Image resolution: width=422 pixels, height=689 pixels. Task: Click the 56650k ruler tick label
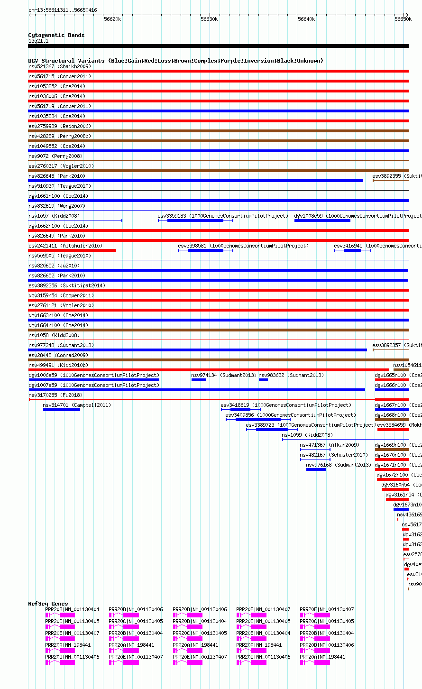[403, 19]
